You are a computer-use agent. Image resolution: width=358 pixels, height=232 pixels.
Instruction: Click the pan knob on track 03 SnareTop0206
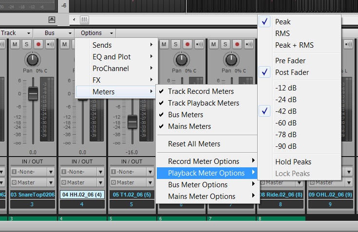[33, 60]
